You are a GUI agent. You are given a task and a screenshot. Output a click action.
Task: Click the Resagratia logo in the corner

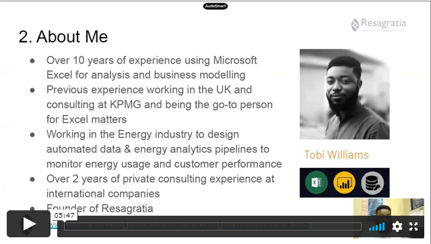click(x=378, y=24)
